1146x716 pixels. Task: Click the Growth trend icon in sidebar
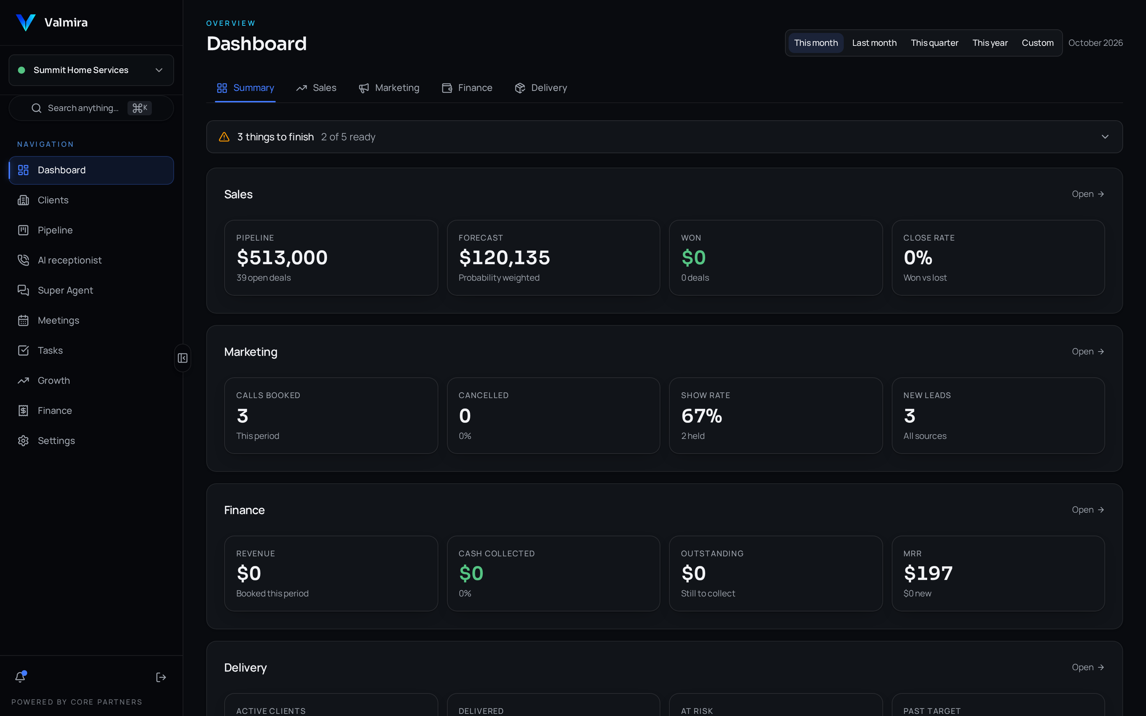tap(23, 381)
